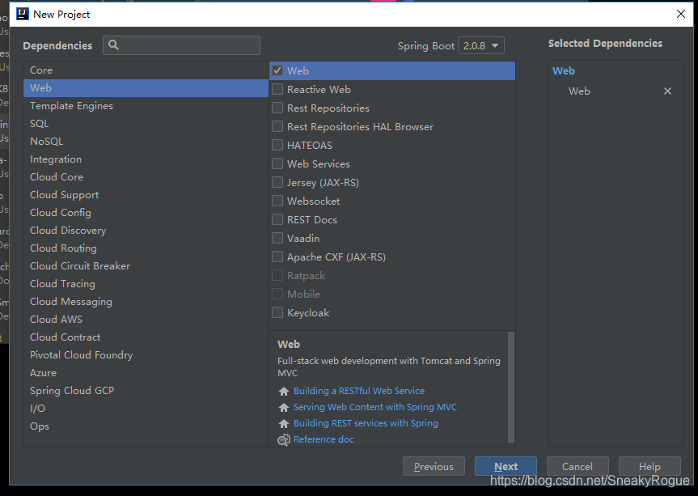Click Web heading under Selected Dependencies
The height and width of the screenshot is (496, 698).
pyautogui.click(x=563, y=70)
